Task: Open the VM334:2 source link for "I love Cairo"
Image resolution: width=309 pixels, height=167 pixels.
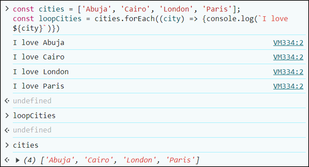Action: pos(288,57)
